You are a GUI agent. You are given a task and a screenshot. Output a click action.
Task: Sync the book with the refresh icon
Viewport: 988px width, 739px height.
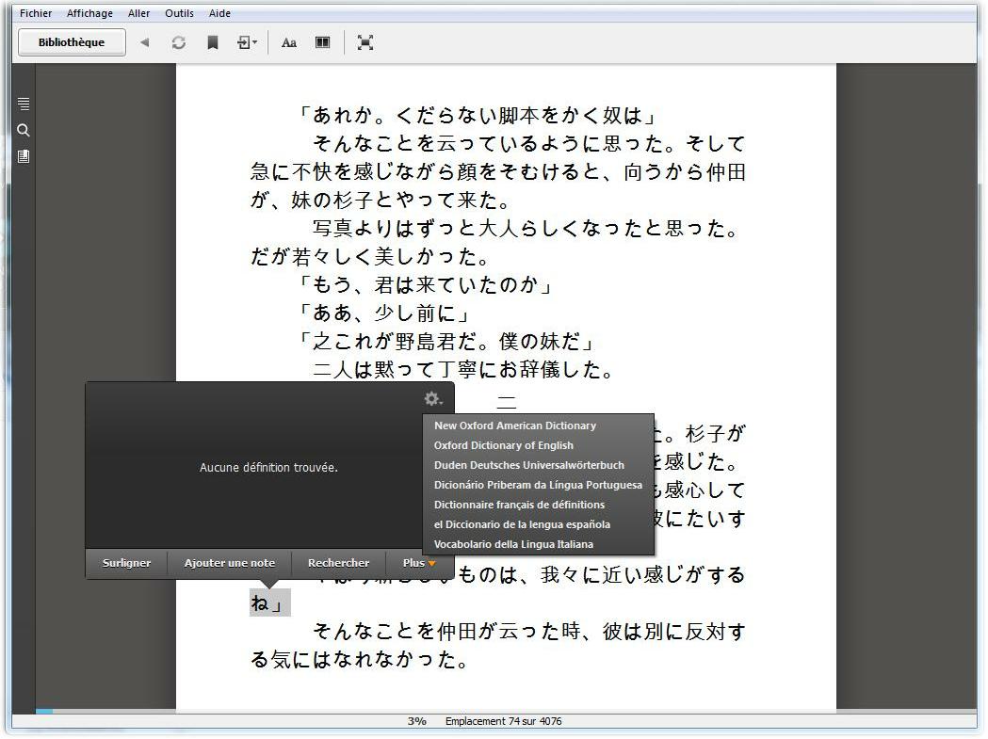click(x=178, y=42)
